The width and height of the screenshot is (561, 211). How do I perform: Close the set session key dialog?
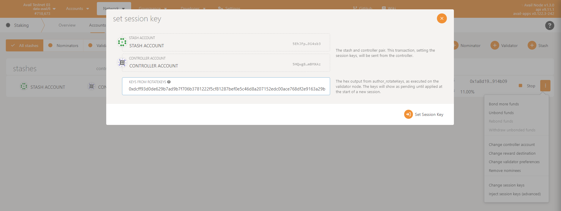click(442, 18)
